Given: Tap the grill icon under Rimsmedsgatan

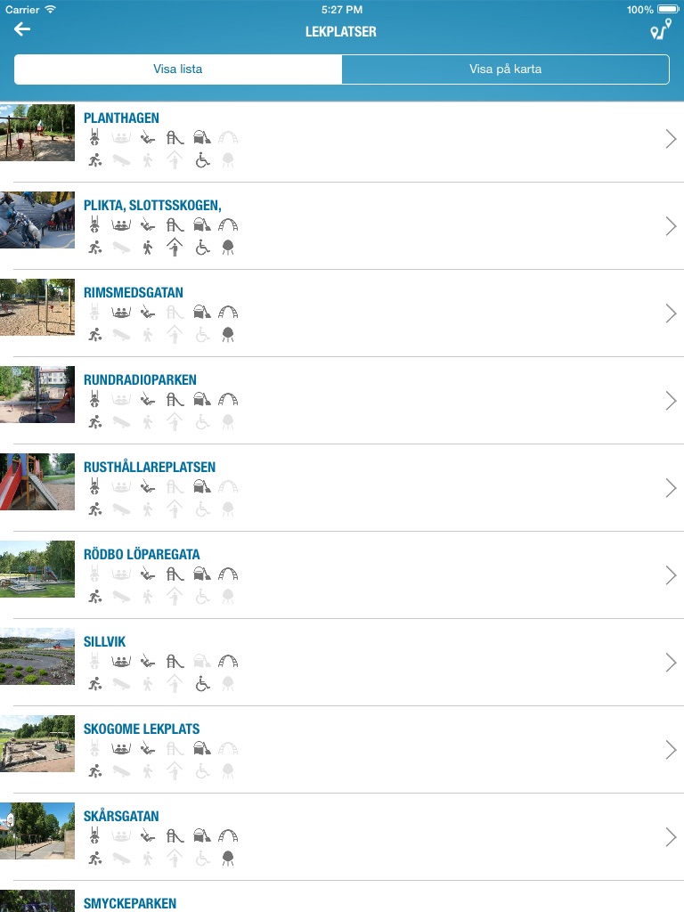Looking at the screenshot, I should (228, 335).
